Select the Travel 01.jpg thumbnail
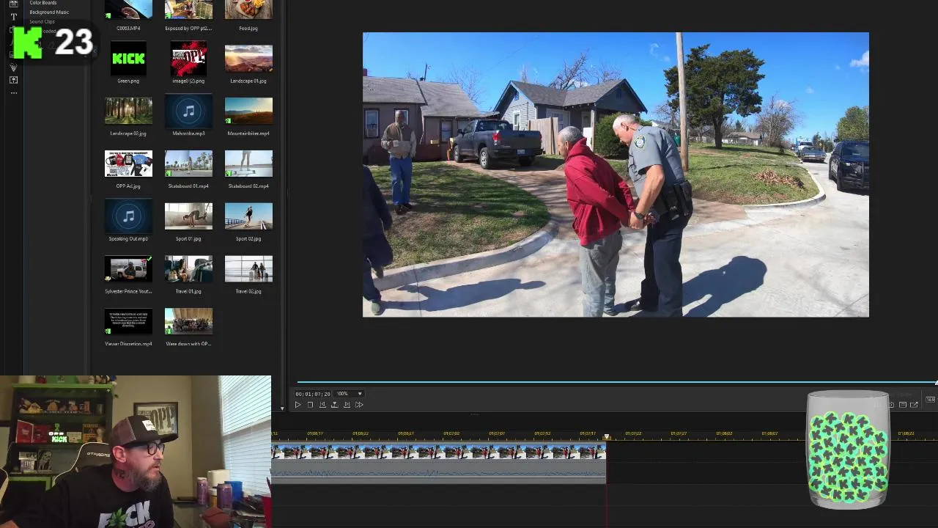Viewport: 938px width, 528px height. coord(188,269)
